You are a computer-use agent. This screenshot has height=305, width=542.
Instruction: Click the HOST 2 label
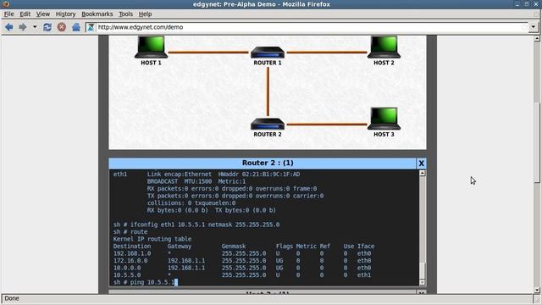pyautogui.click(x=384, y=63)
